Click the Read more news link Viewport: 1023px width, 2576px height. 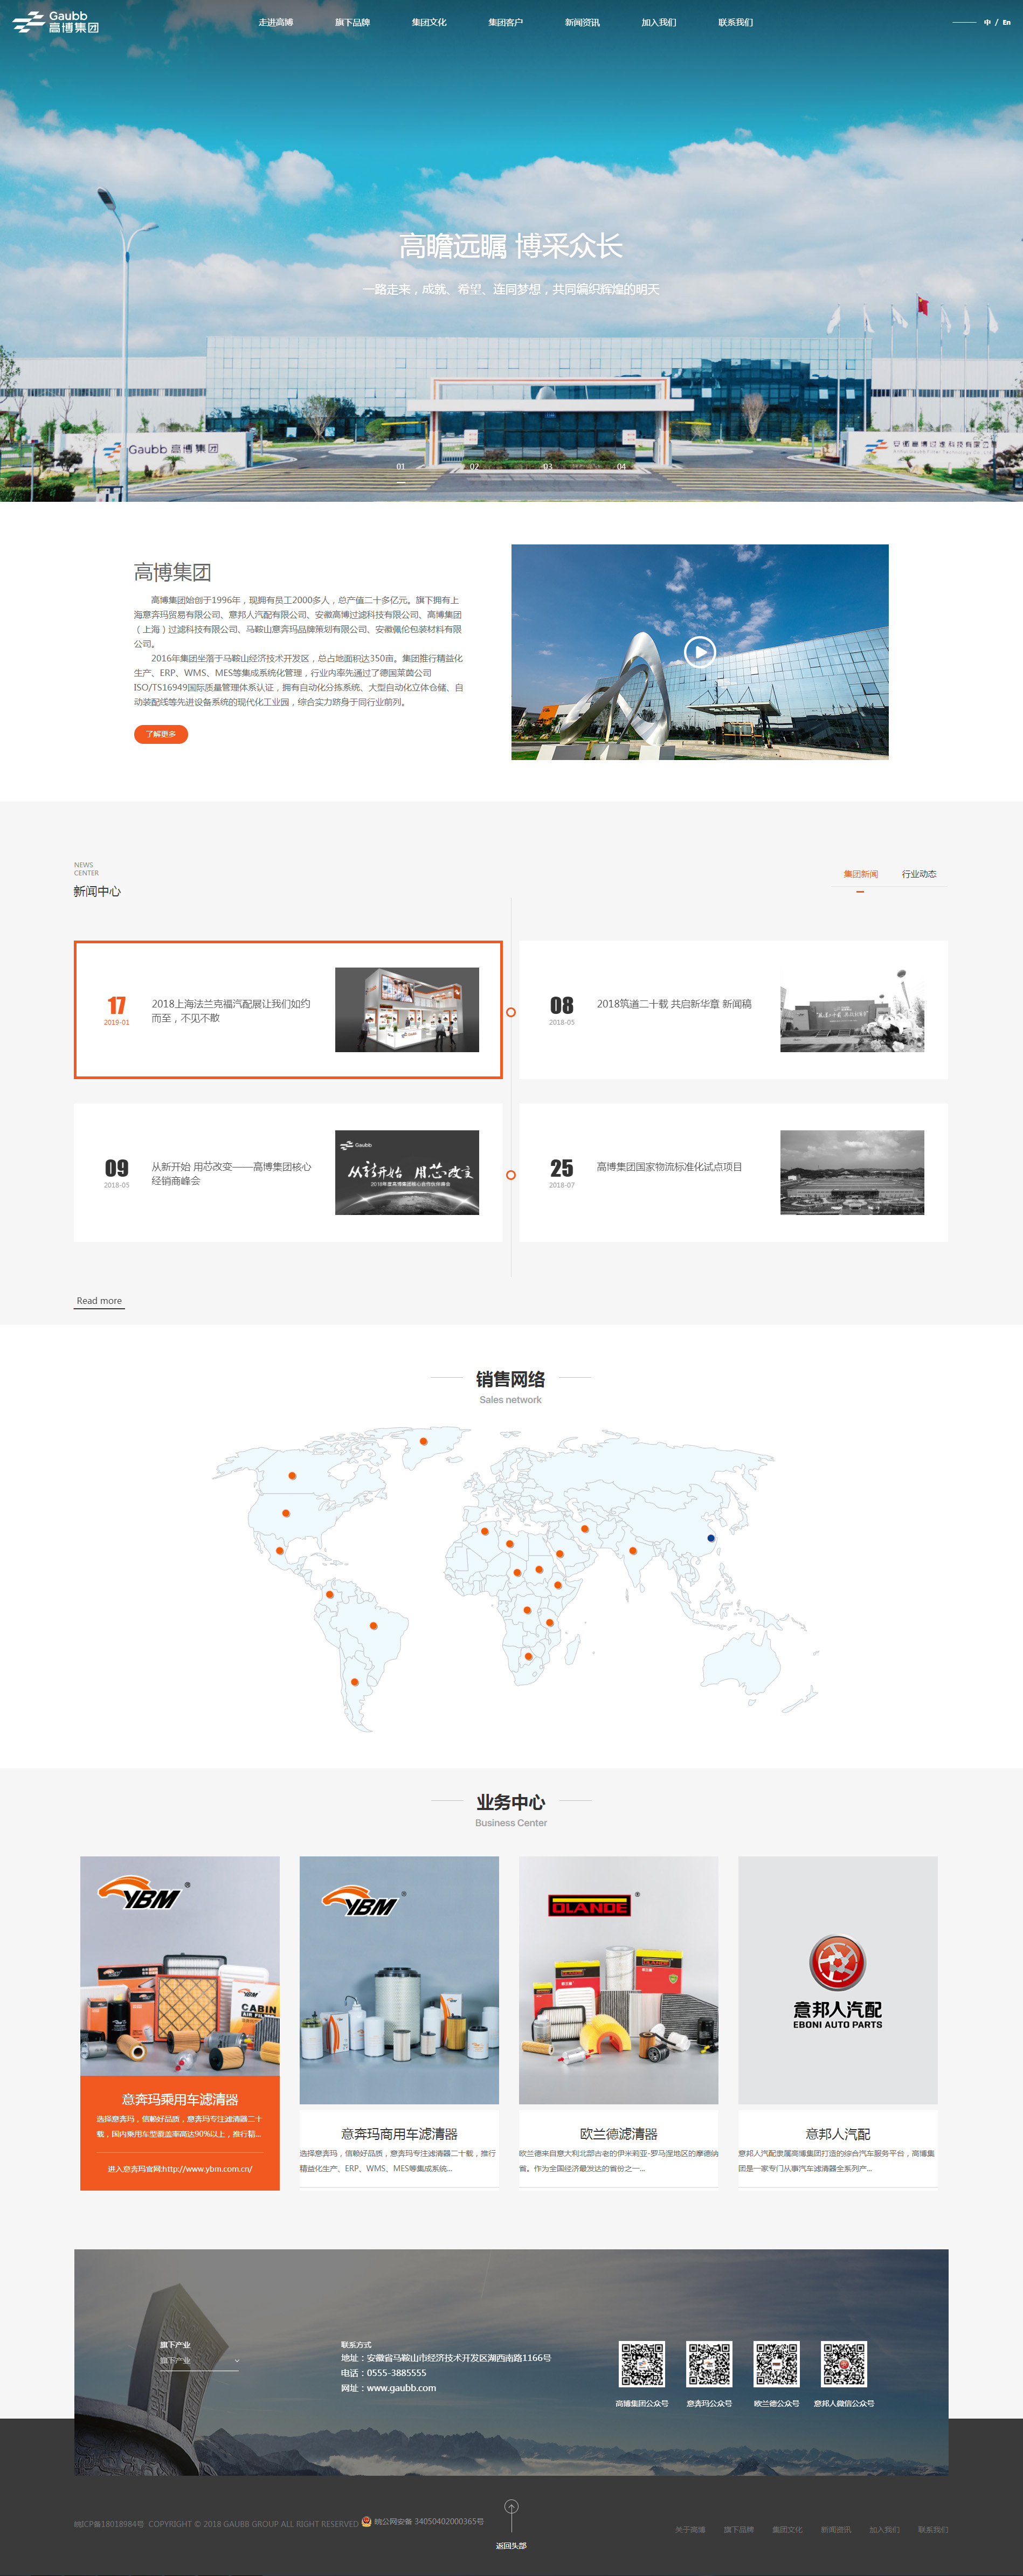99,1301
